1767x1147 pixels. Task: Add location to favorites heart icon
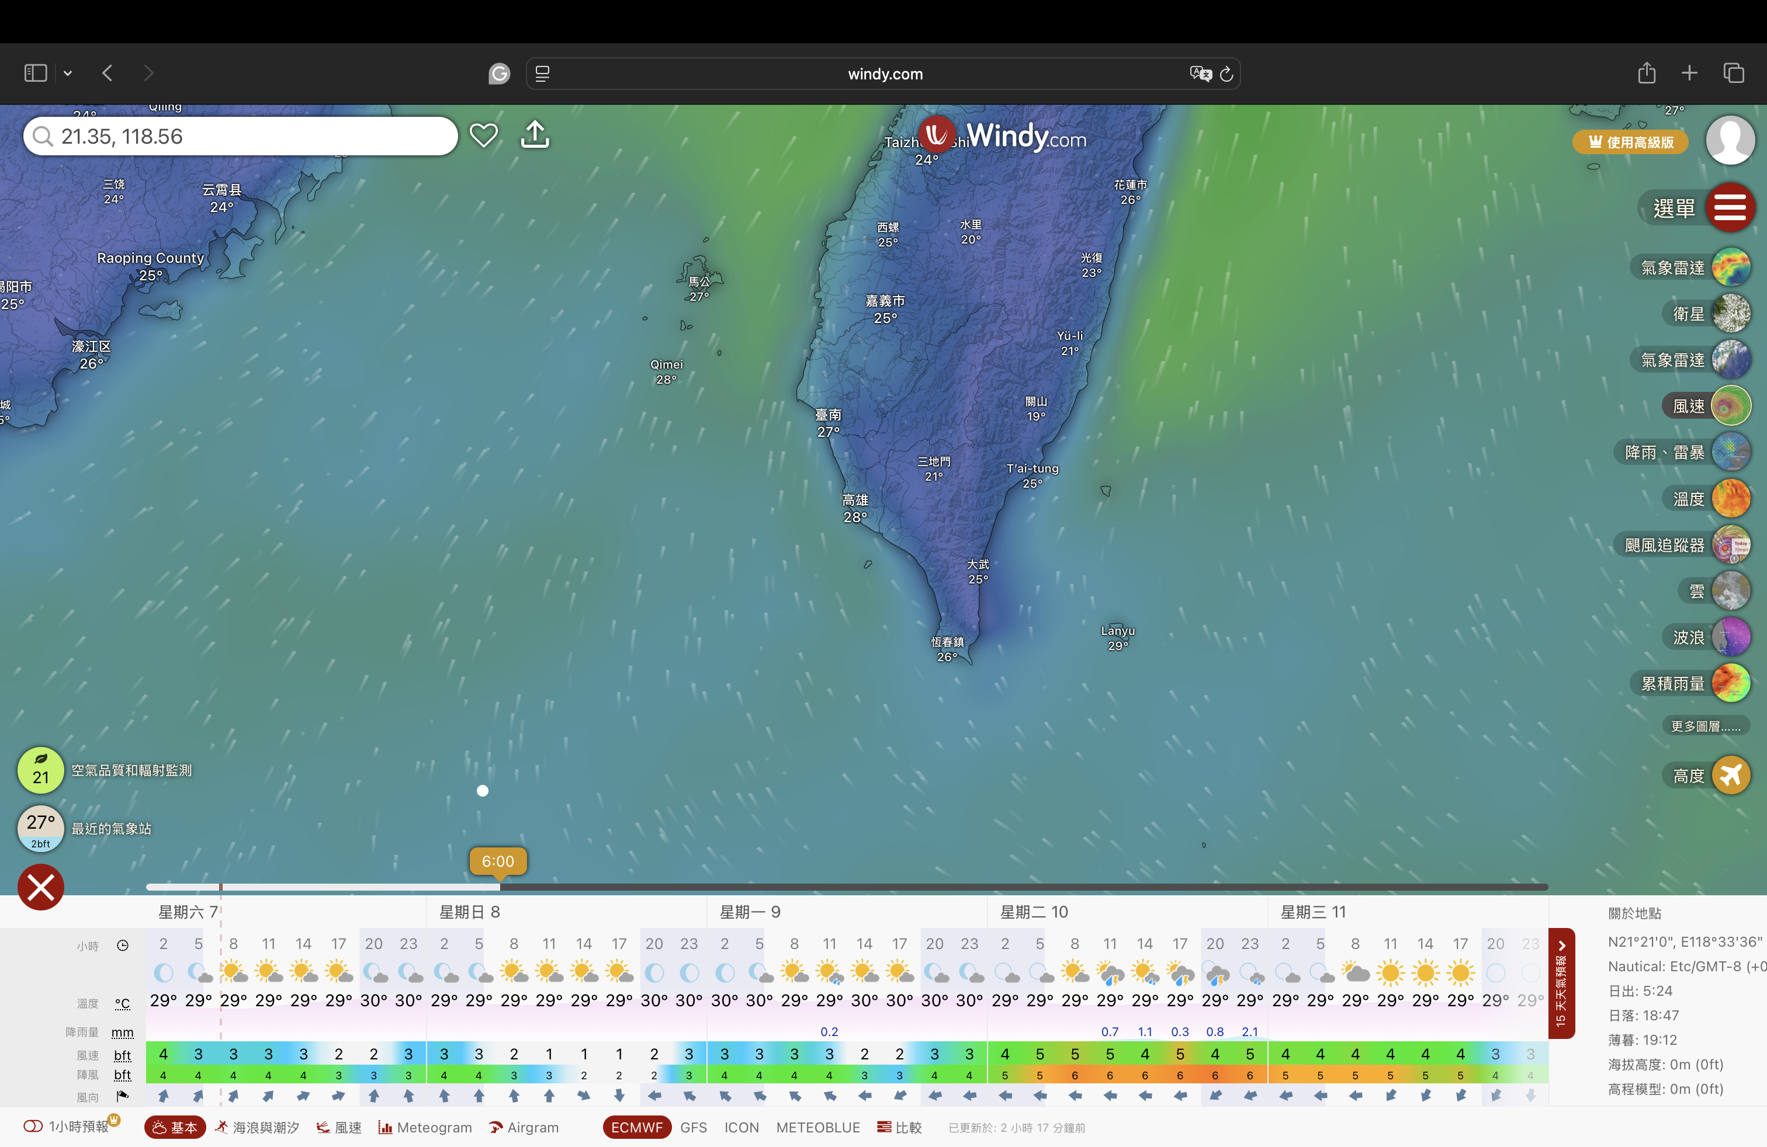483,135
